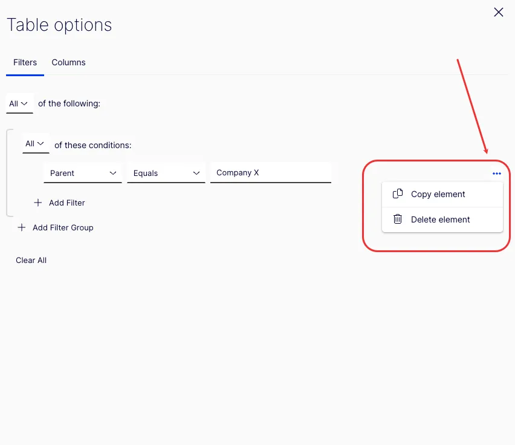Click the copy icon beside Copy element
Image resolution: width=515 pixels, height=445 pixels.
pyautogui.click(x=397, y=193)
